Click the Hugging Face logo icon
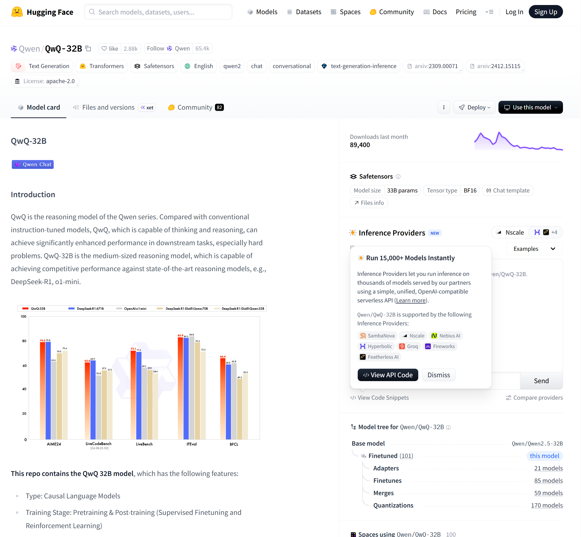Screen dimensions: 581x537 17,12
